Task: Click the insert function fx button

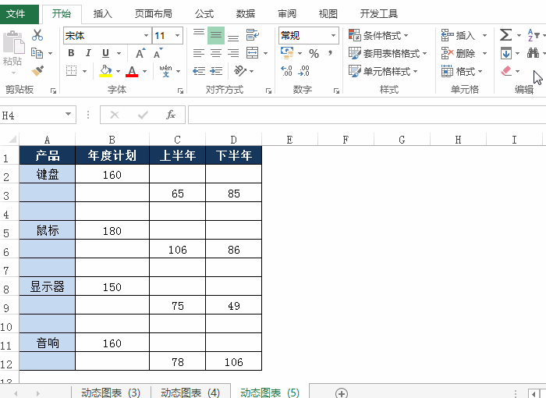Action: tap(171, 114)
